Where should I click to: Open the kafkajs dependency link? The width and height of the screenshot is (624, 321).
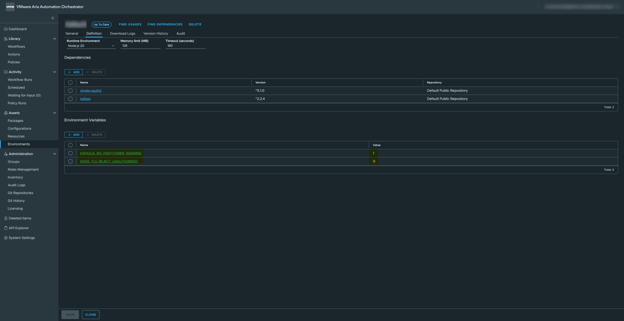coord(85,99)
